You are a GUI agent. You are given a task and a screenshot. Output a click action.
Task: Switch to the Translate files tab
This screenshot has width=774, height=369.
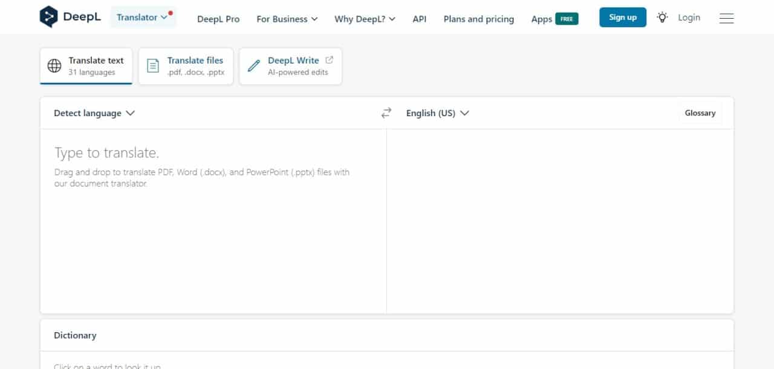click(186, 66)
